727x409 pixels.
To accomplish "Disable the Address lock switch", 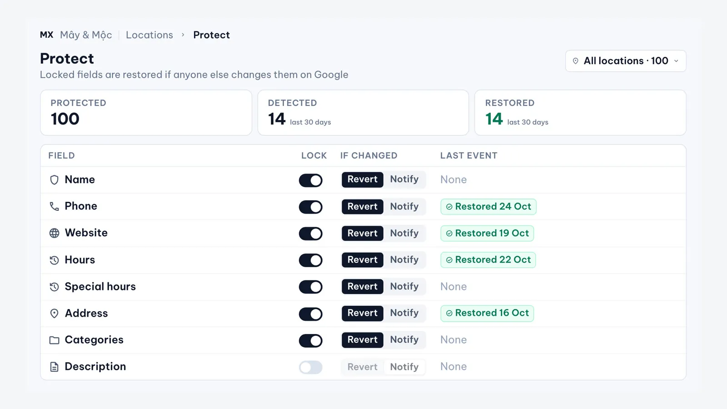I will [x=311, y=314].
